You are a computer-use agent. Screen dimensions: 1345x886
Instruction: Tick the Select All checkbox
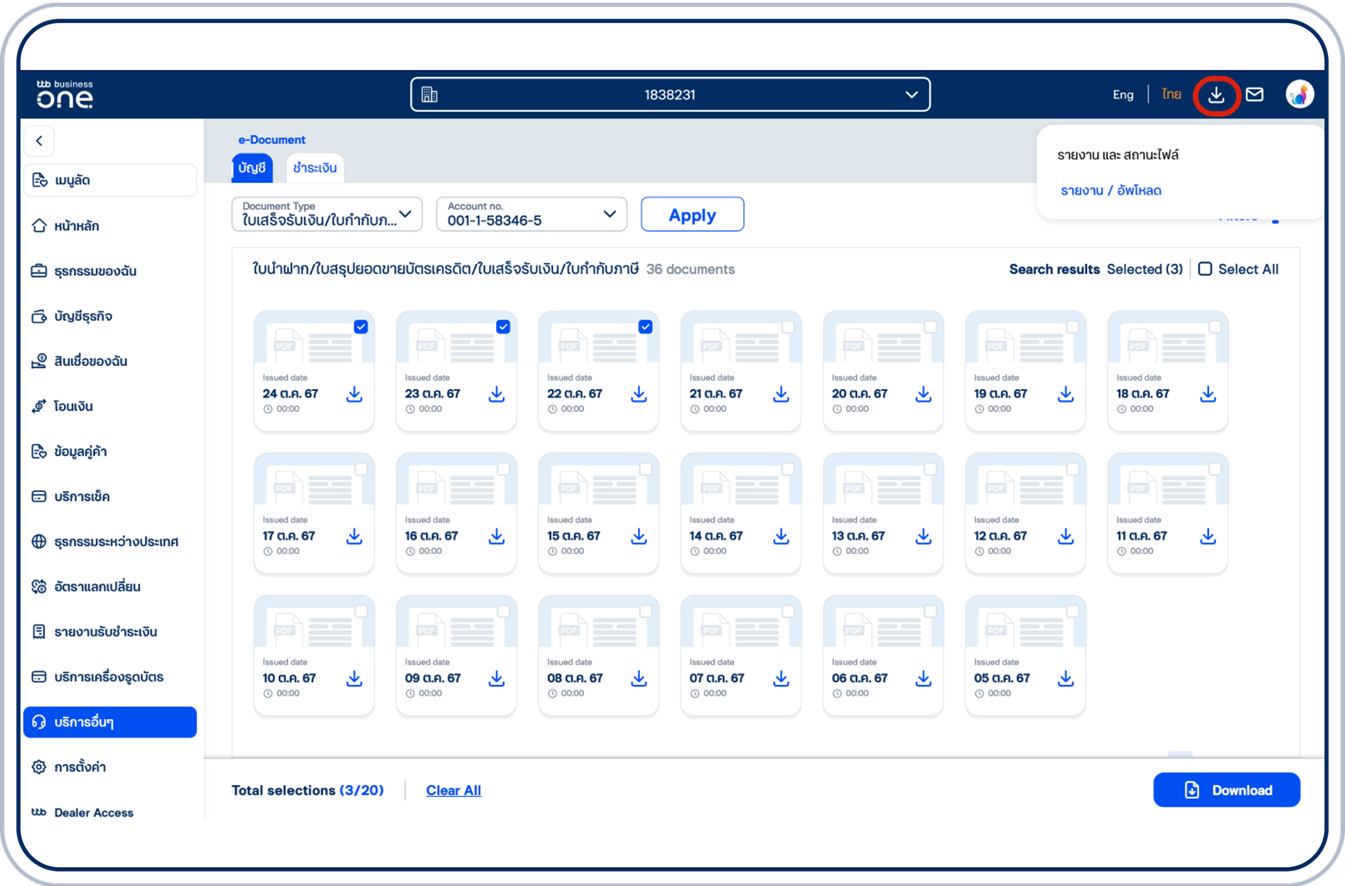[1204, 269]
